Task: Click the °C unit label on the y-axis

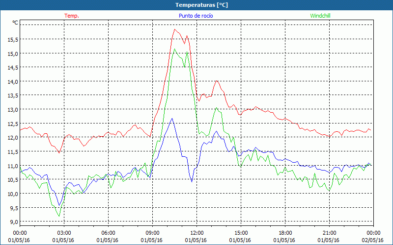Action: pyautogui.click(x=15, y=23)
